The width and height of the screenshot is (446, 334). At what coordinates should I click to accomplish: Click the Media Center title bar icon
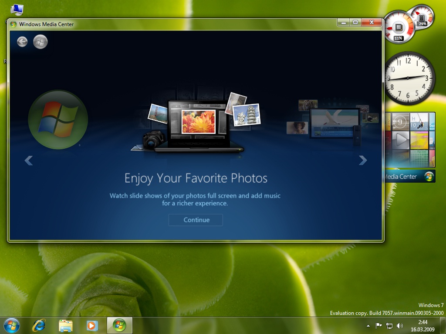point(13,24)
